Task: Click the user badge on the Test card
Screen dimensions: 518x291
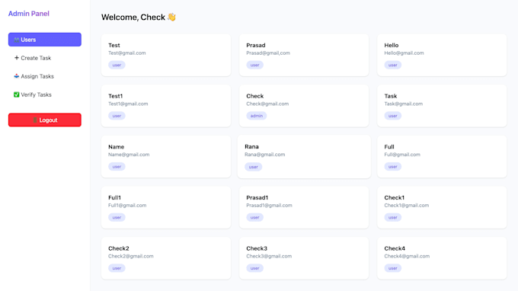Action: click(x=117, y=65)
